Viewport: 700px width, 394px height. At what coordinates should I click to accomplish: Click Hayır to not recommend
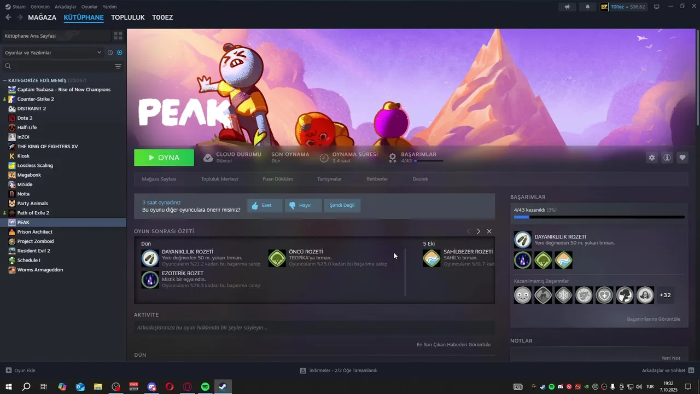304,205
